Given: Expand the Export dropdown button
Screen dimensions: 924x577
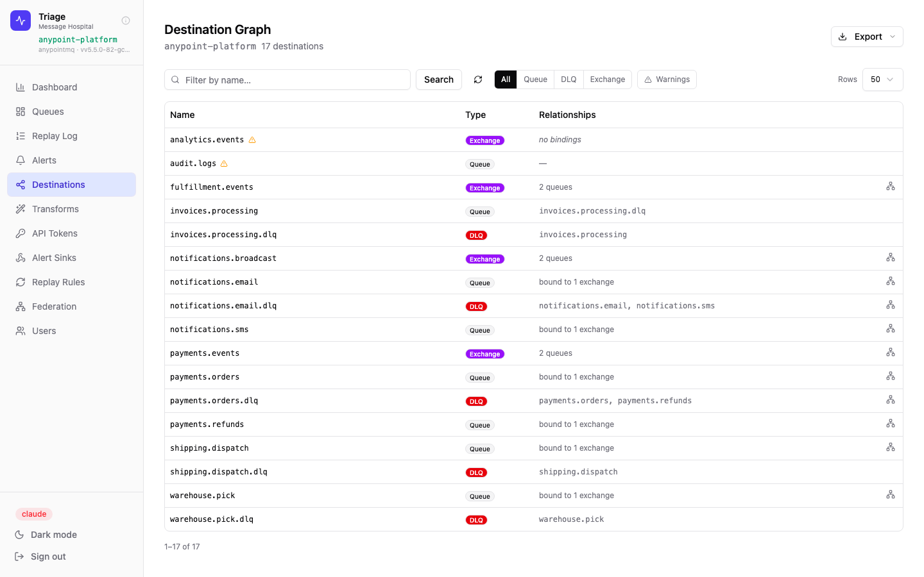Looking at the screenshot, I should tap(867, 37).
